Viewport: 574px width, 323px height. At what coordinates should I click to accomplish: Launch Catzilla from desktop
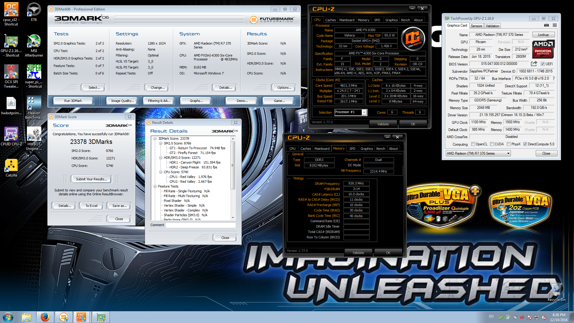tap(11, 168)
